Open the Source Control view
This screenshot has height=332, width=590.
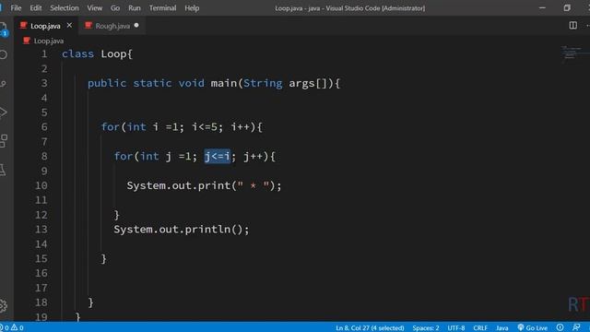[x=4, y=84]
